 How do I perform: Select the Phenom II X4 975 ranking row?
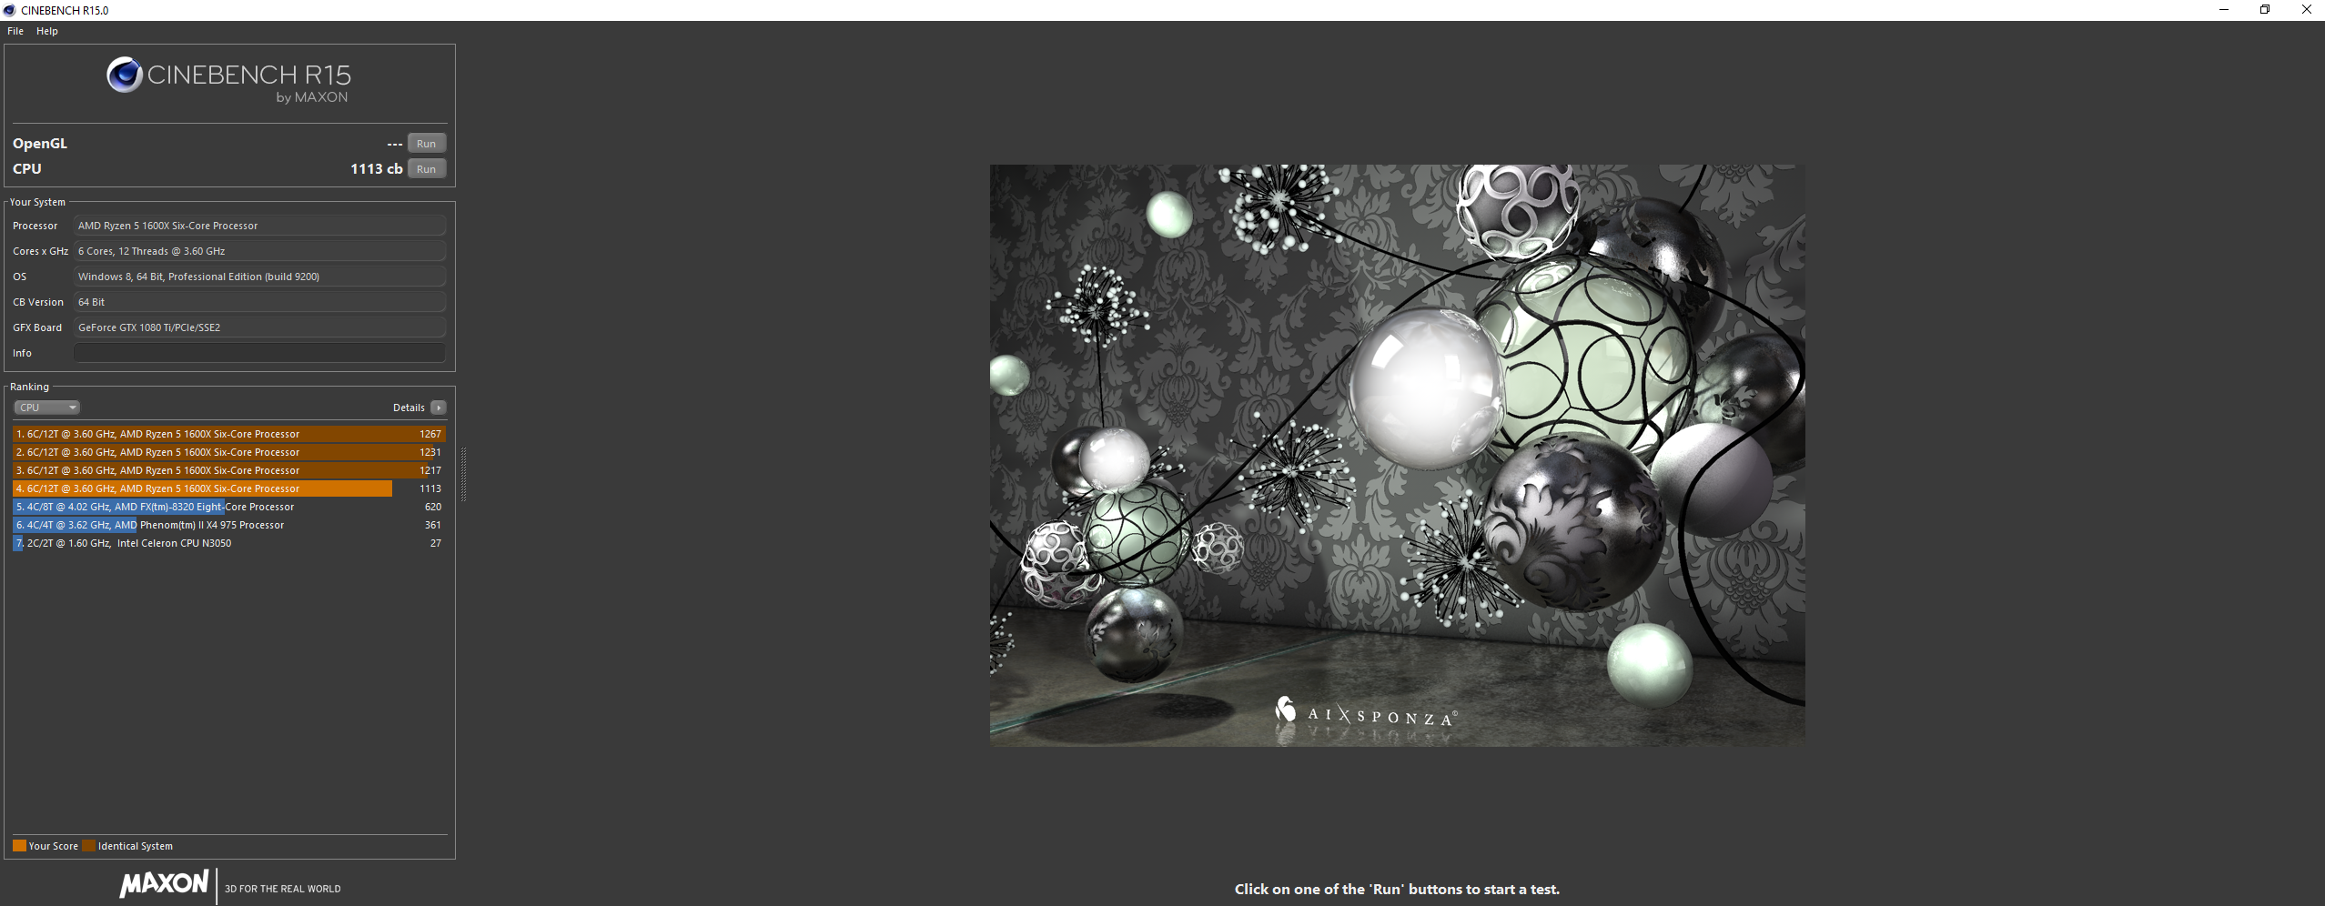[229, 525]
